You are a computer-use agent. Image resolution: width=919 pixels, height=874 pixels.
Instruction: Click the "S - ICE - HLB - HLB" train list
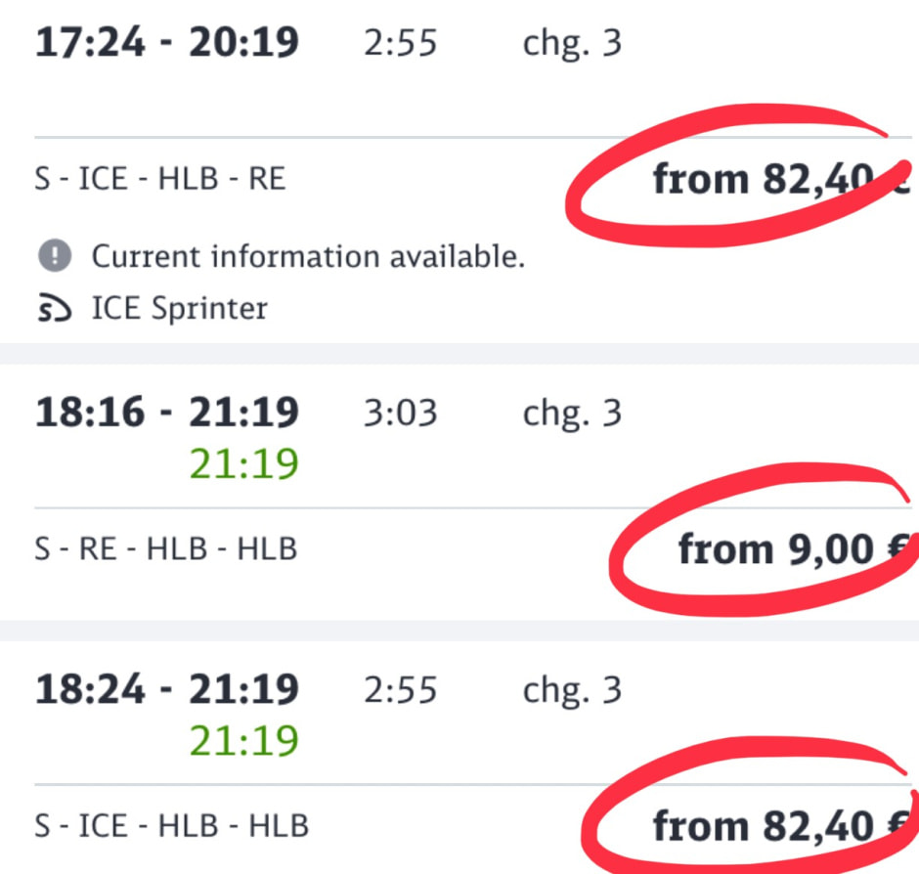point(171,826)
